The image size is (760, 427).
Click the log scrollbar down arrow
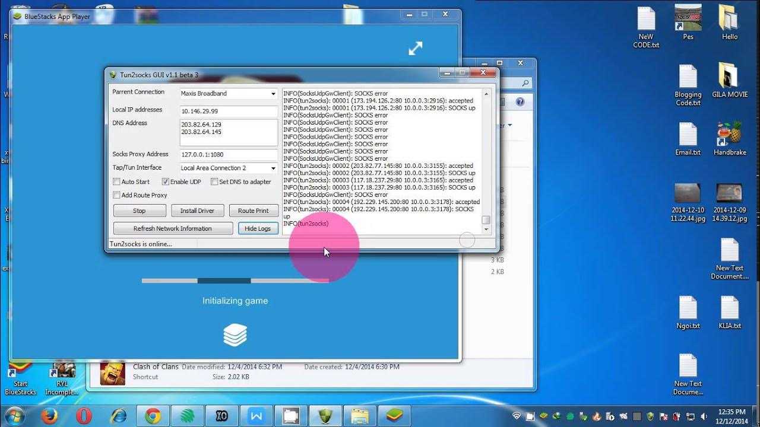(486, 229)
